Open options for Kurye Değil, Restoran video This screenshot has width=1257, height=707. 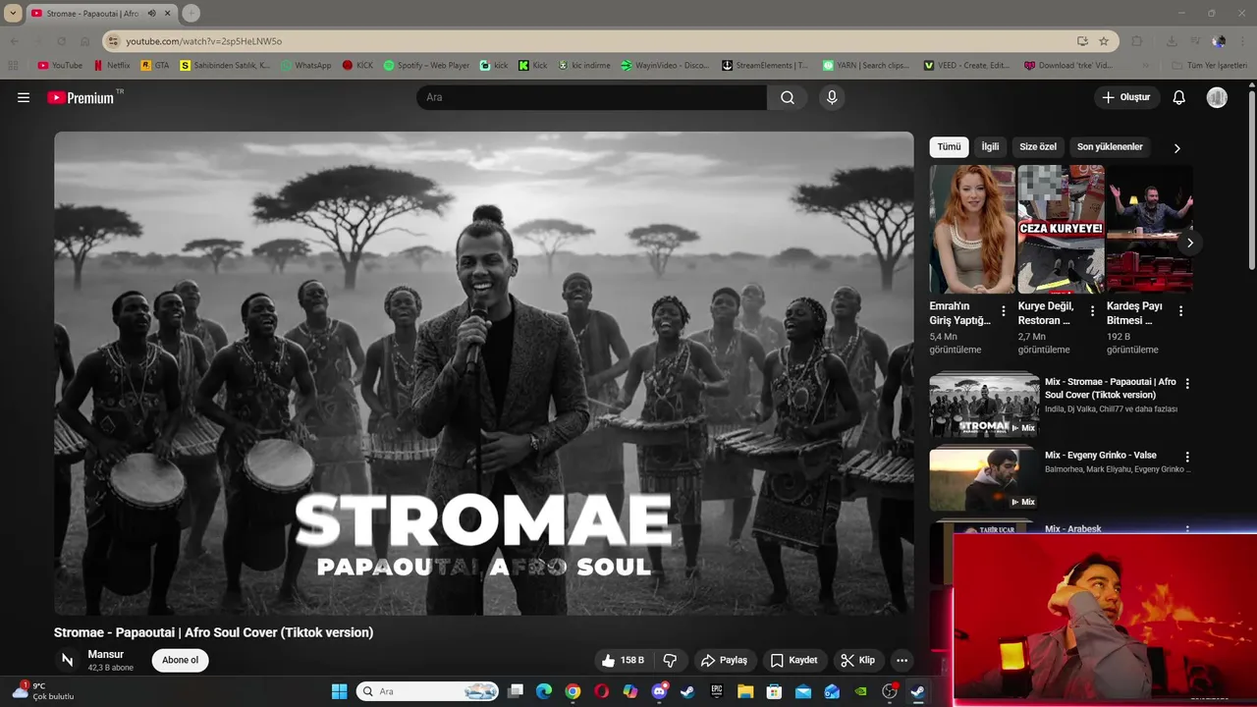[x=1092, y=311]
